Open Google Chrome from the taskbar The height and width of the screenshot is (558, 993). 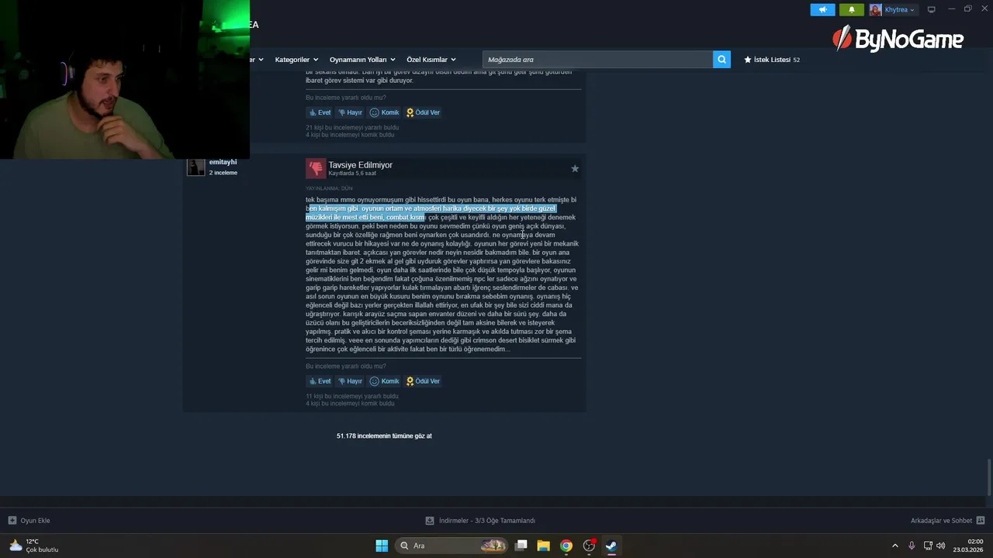566,546
